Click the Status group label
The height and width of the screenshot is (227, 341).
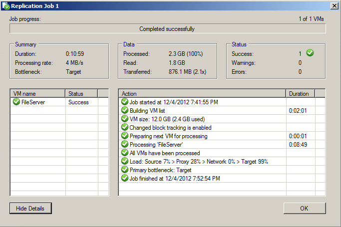point(239,44)
